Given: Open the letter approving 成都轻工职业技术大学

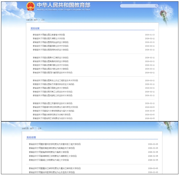Looking at the screenshot, I should pos(53,95).
